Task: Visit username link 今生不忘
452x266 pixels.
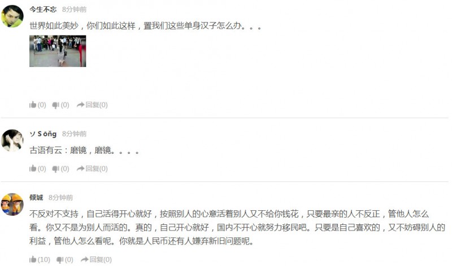Action: tap(43, 10)
